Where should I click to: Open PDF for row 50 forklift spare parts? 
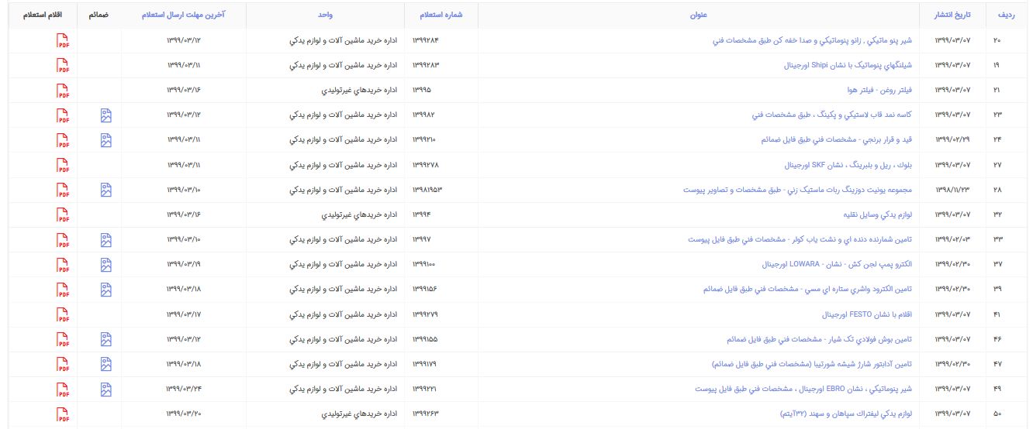coord(63,414)
